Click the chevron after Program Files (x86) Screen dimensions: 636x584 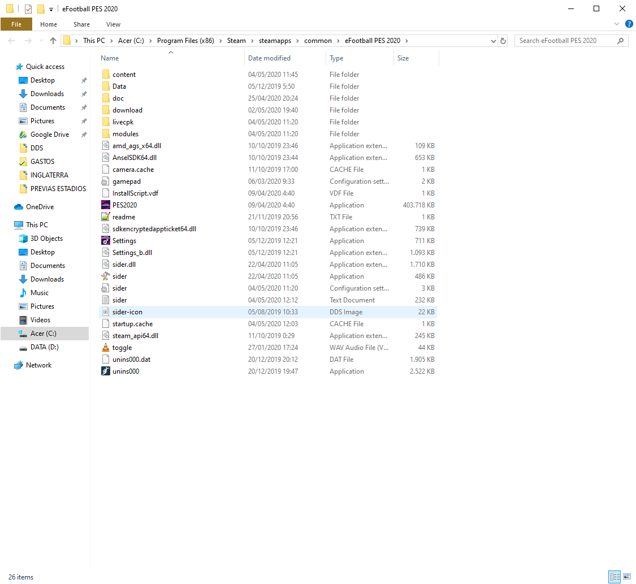(220, 41)
